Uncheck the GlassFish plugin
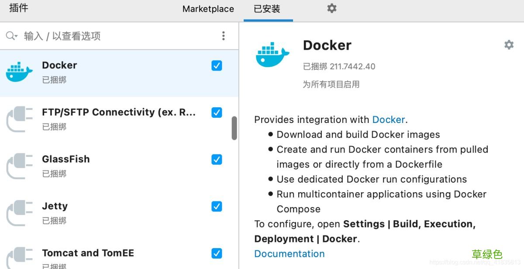 [217, 160]
